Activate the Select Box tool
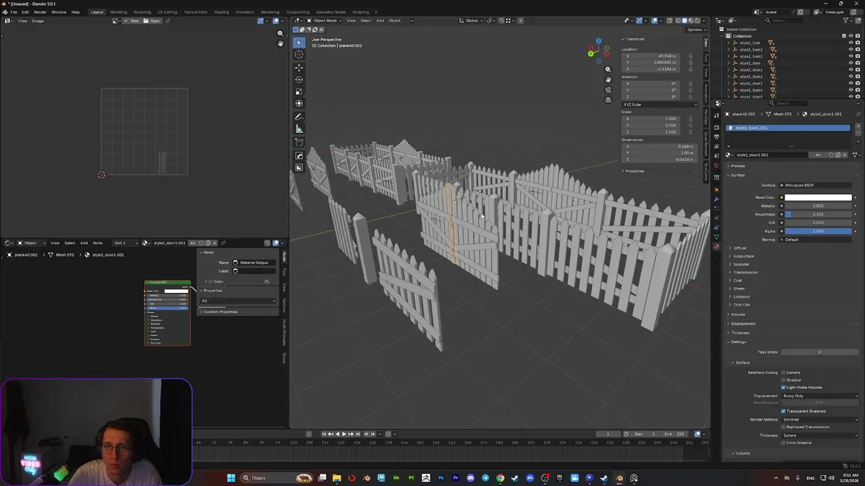Screen dimensions: 865x486 tap(299, 42)
